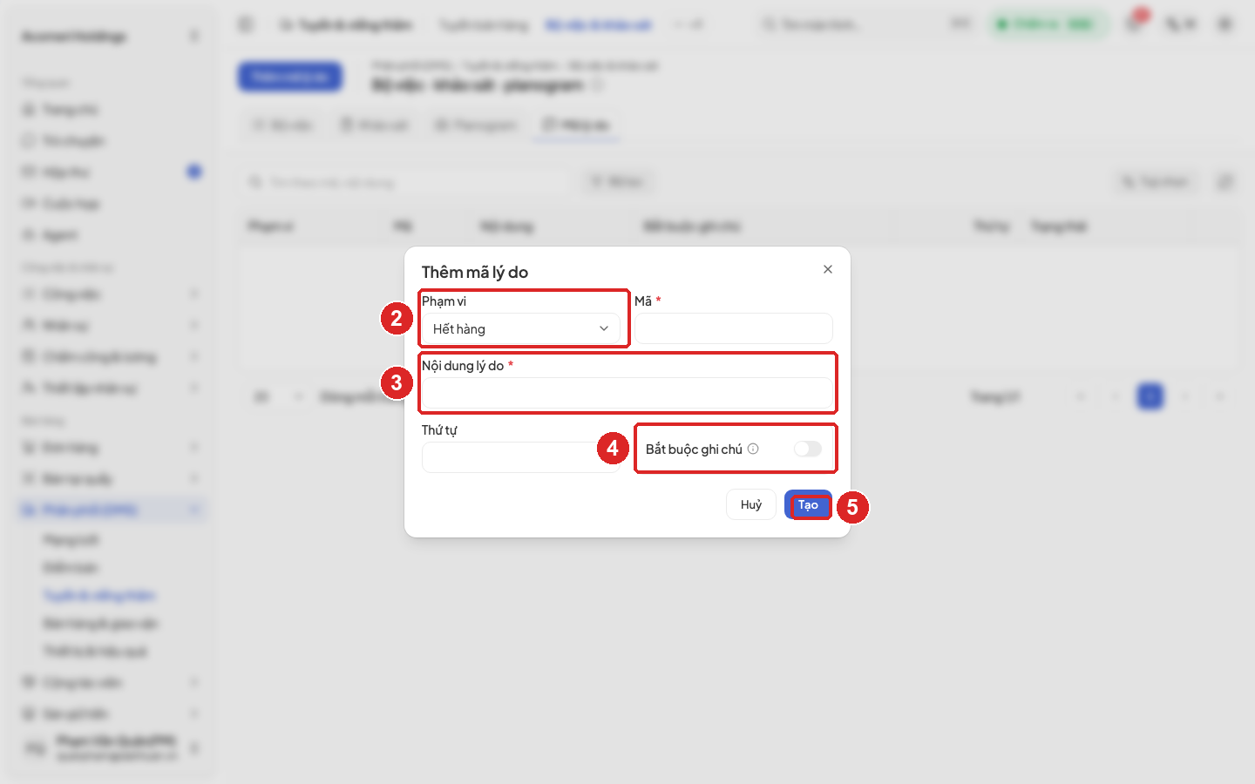Click the blue current page number button
The width and height of the screenshot is (1255, 784).
click(1150, 397)
